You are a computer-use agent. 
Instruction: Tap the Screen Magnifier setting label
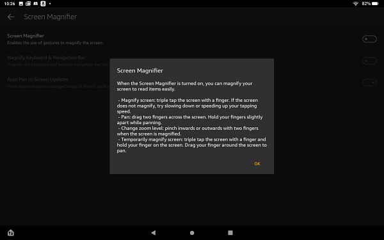[x=26, y=36]
